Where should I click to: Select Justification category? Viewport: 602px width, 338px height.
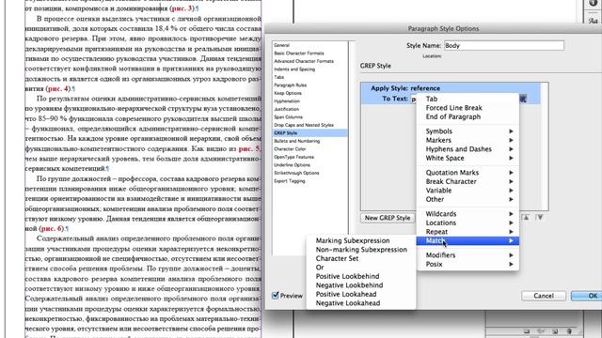309,109
